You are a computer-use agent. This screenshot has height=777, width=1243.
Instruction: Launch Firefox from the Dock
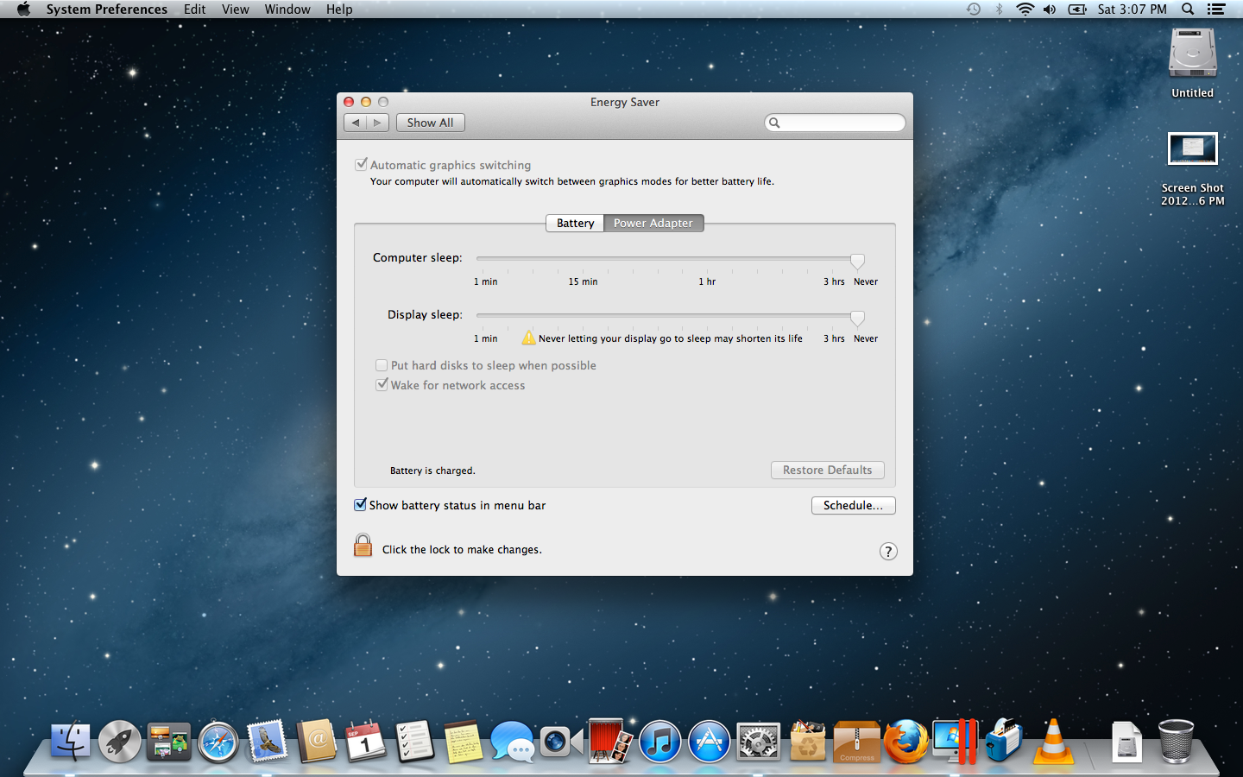(906, 742)
